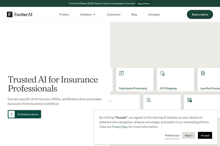Accept cookies
This screenshot has width=220, height=146.
205,135
